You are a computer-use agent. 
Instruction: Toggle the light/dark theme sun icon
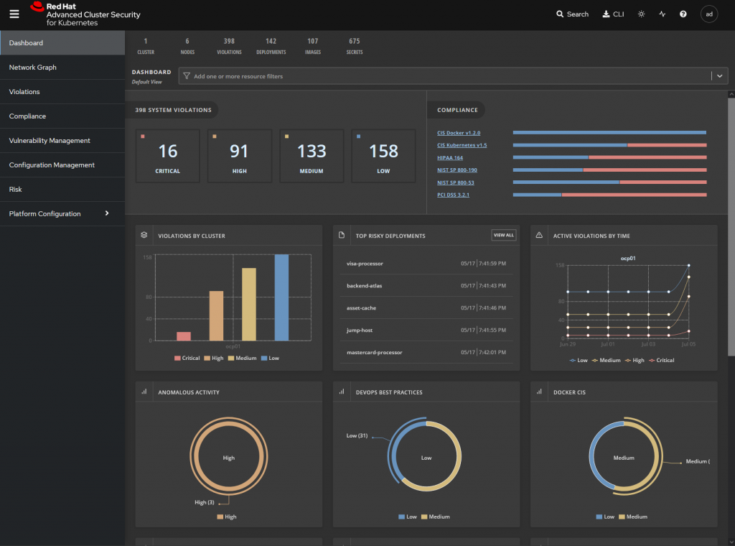point(641,14)
